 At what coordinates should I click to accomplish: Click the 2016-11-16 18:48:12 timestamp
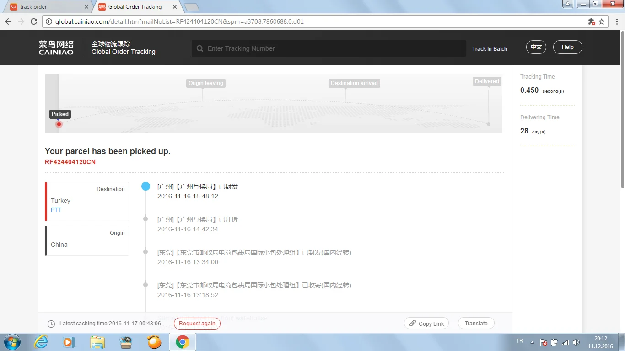(188, 196)
